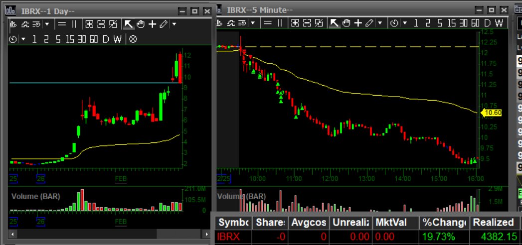Set the 5 Minute chart to 1-minute interval
The width and height of the screenshot is (522, 245).
[x=416, y=23]
